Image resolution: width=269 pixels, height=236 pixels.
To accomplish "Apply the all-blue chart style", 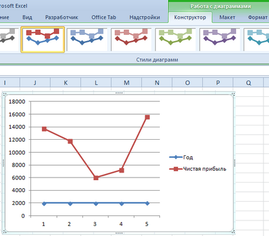I will (87, 39).
